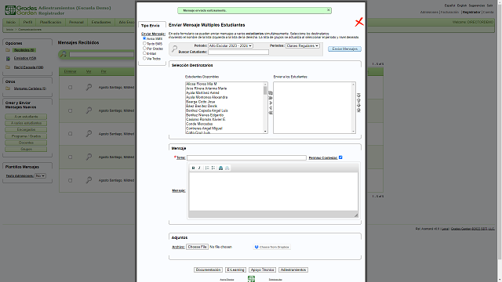The height and width of the screenshot is (282, 502).
Task: Open the Texto Admisiones dropdown in background
Action: tap(40, 175)
